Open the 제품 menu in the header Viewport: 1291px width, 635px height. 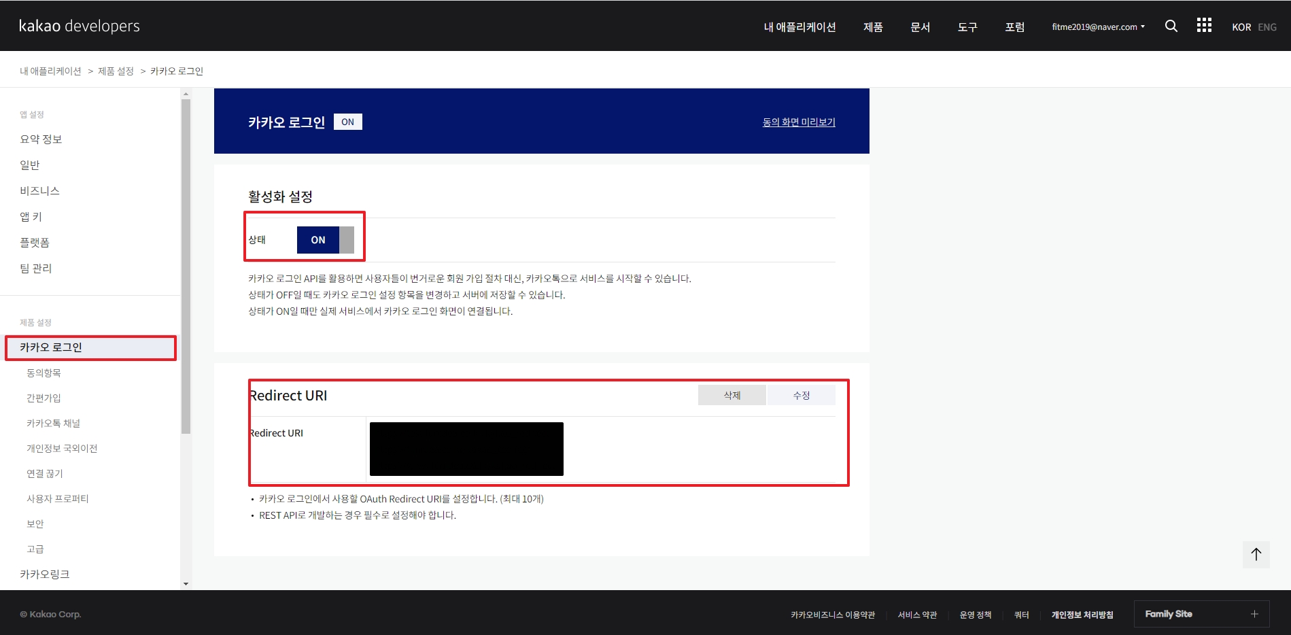pyautogui.click(x=873, y=27)
